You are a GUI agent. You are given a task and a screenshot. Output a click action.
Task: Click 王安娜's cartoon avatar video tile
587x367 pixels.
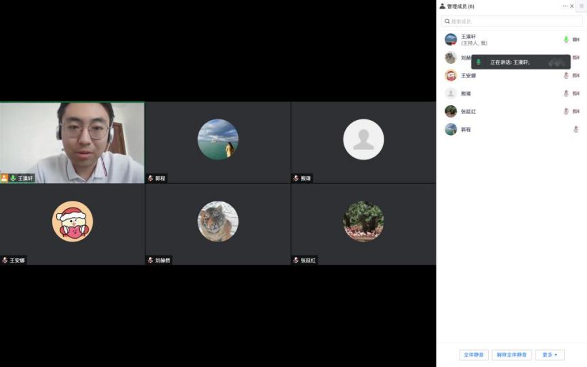73,222
